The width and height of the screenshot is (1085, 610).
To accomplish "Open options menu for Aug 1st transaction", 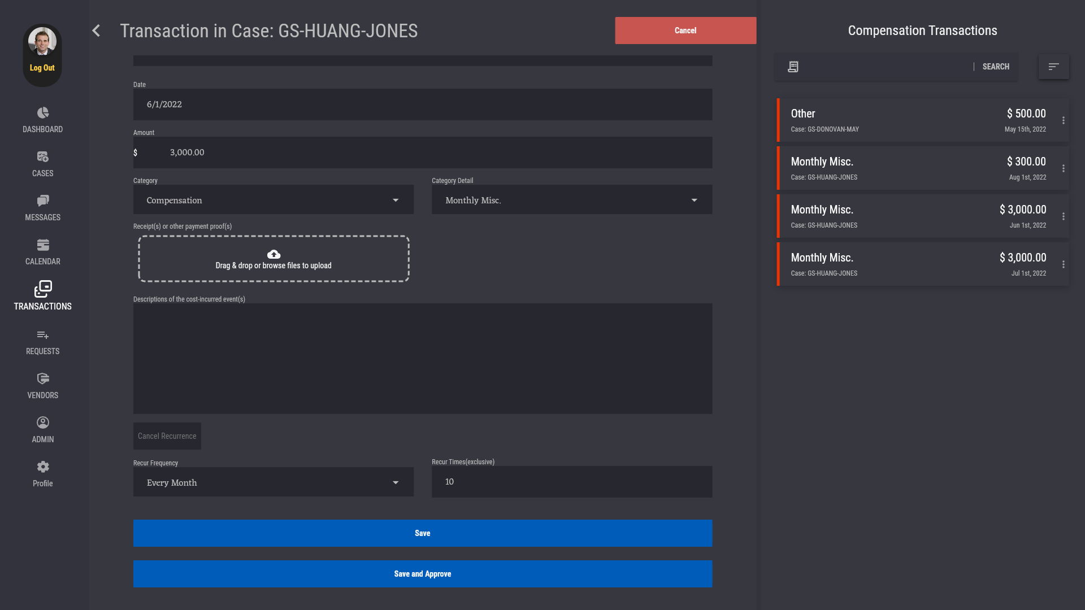I will click(x=1063, y=168).
